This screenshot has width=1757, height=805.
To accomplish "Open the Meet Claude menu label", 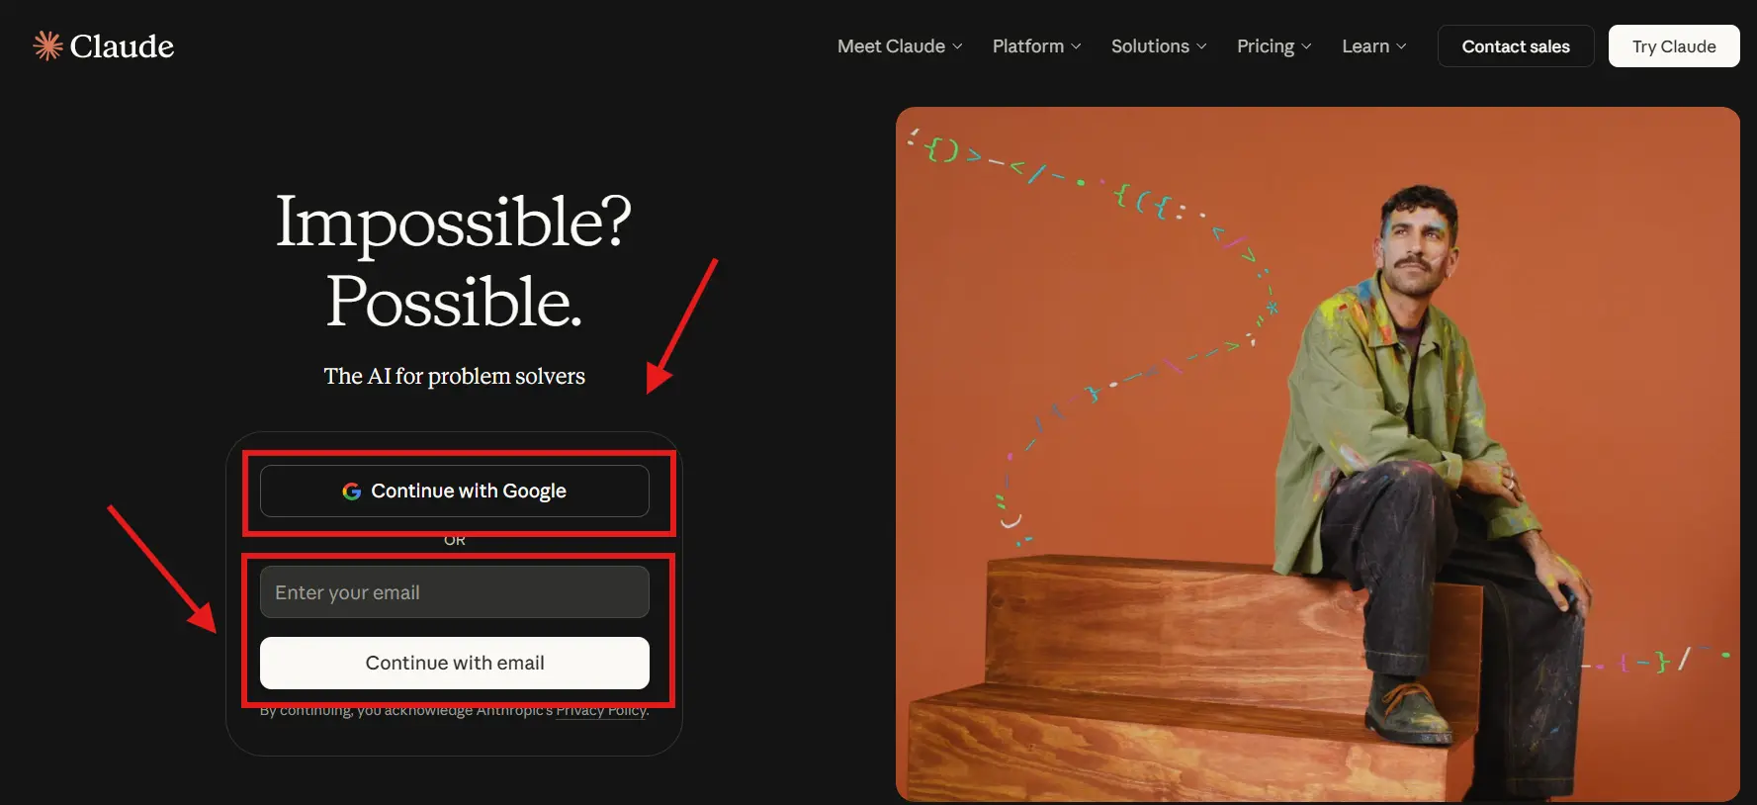I will (x=891, y=46).
